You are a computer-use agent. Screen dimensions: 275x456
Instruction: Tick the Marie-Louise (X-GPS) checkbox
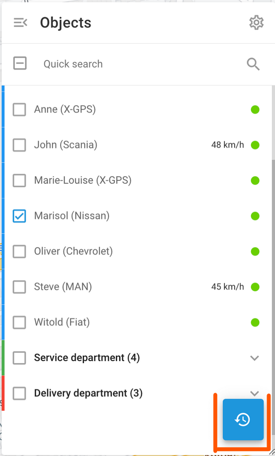(x=20, y=181)
